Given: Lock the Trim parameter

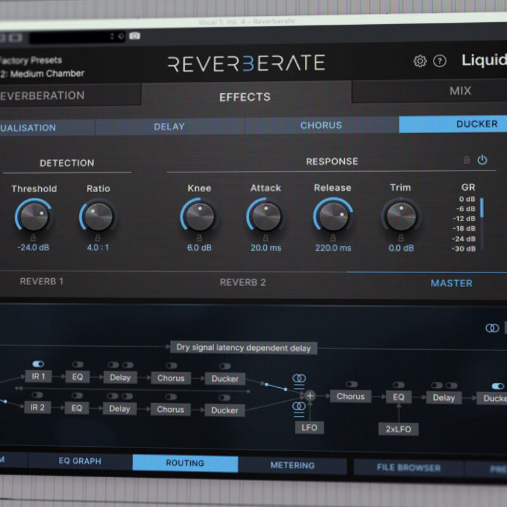Looking at the screenshot, I should [x=401, y=238].
